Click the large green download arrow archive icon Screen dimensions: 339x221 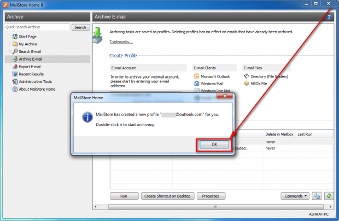point(98,35)
